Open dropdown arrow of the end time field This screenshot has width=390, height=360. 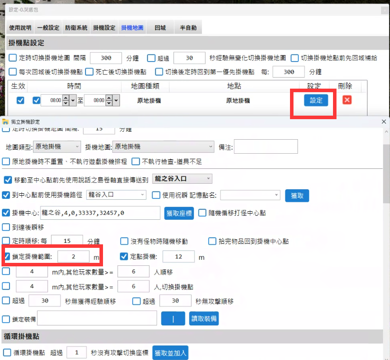(117, 100)
